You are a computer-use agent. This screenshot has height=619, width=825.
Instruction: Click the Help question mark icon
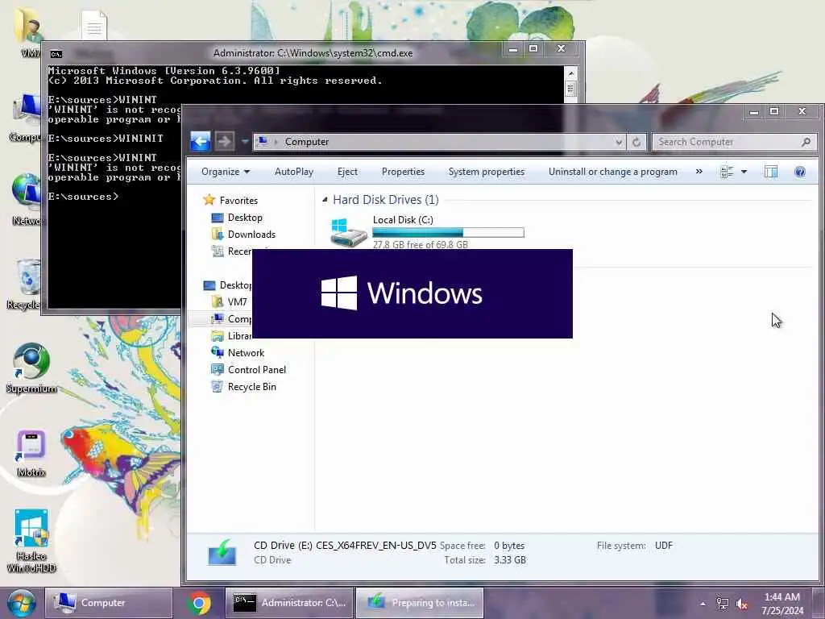click(800, 172)
